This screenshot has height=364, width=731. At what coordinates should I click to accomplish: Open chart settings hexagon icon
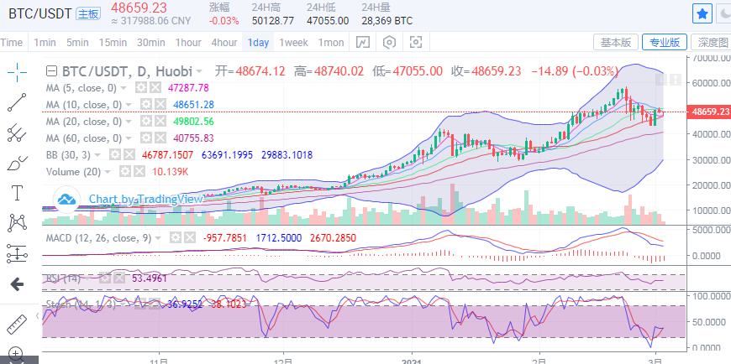pos(389,43)
